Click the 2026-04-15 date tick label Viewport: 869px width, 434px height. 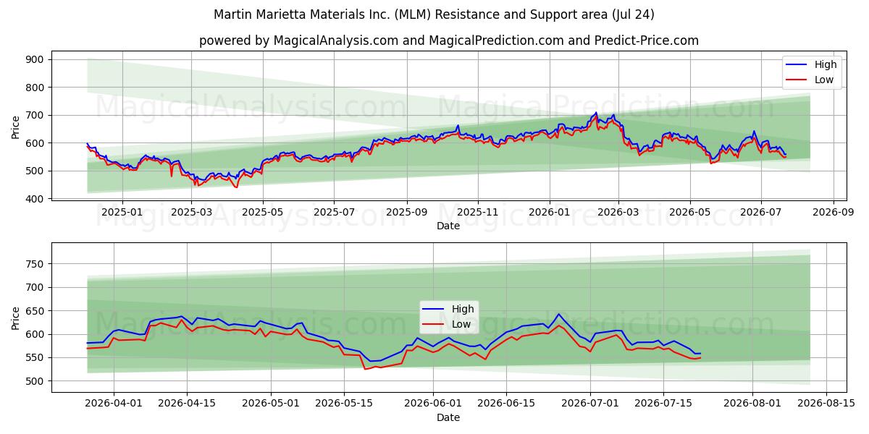187,403
